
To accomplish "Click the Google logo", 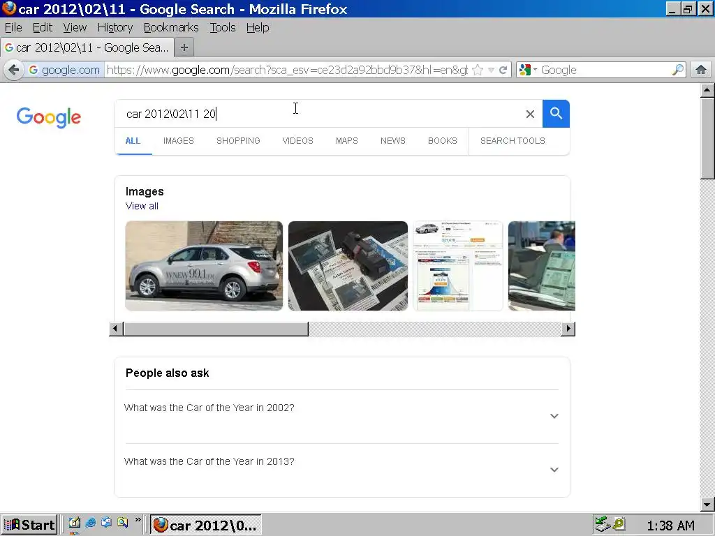I will tap(49, 117).
